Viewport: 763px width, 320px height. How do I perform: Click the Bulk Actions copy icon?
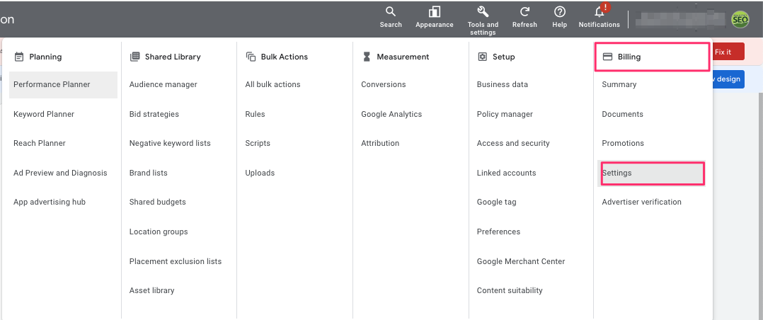tap(251, 57)
